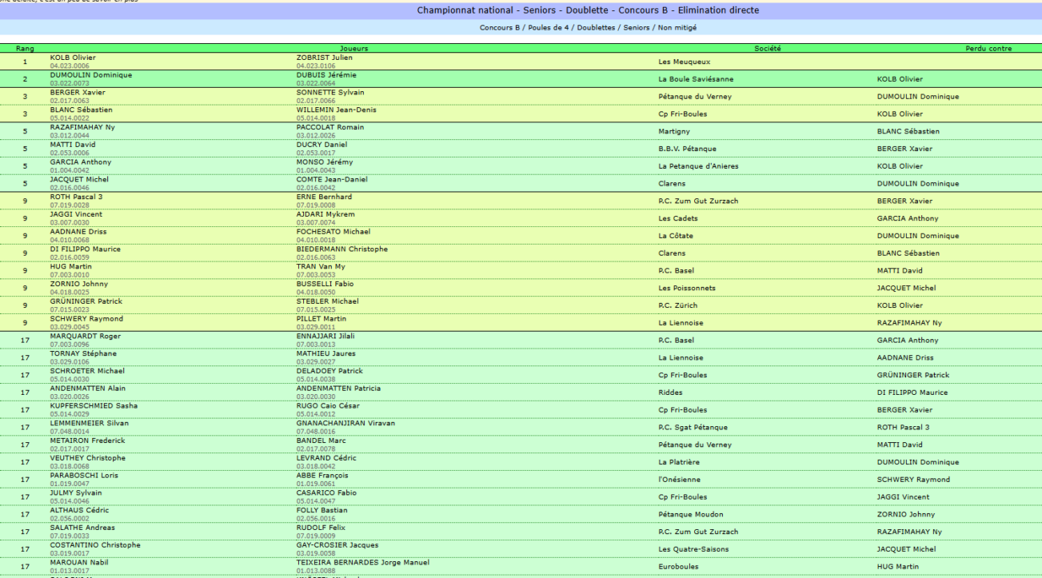
Task: Select player DUBUIS Jérémie
Action: pyautogui.click(x=325, y=75)
